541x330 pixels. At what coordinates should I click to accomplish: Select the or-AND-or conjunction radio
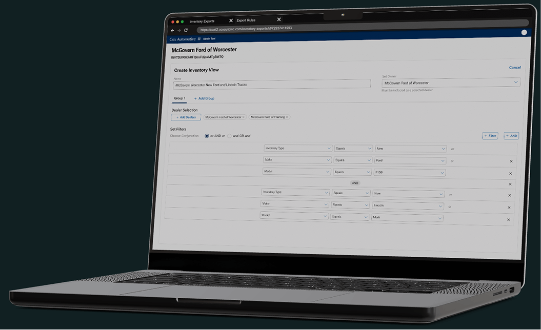(x=207, y=136)
